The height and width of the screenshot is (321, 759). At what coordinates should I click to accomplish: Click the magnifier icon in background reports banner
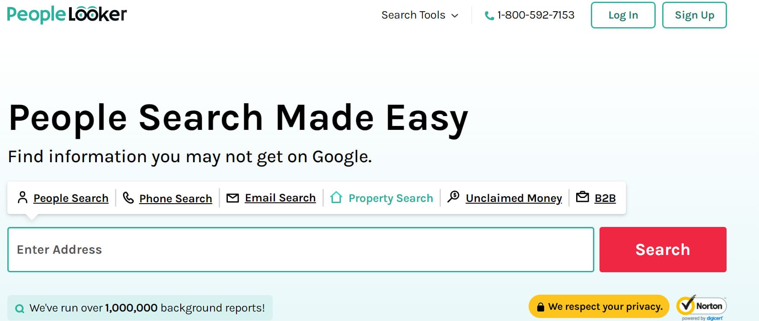tap(19, 308)
